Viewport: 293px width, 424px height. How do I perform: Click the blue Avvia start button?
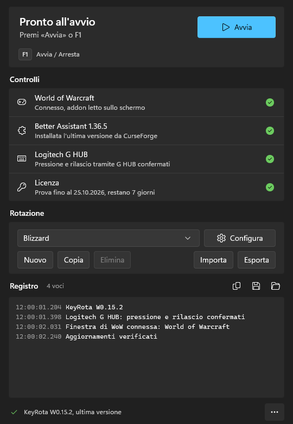237,27
